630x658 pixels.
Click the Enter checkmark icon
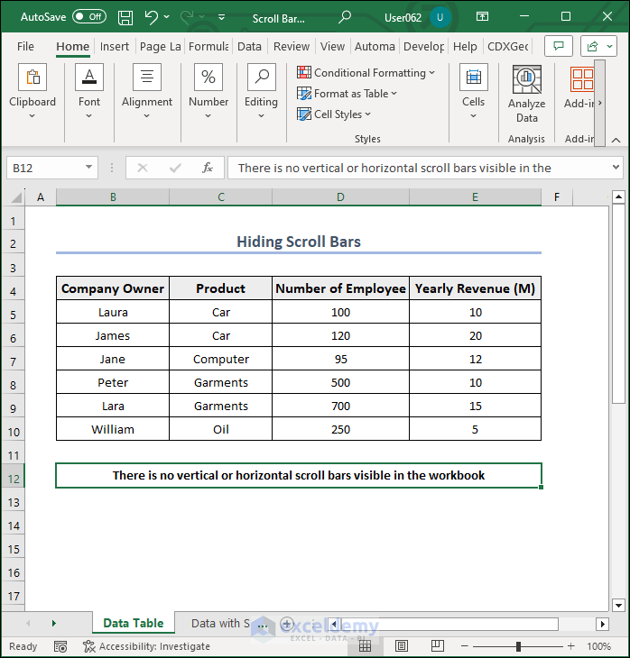pyautogui.click(x=175, y=168)
